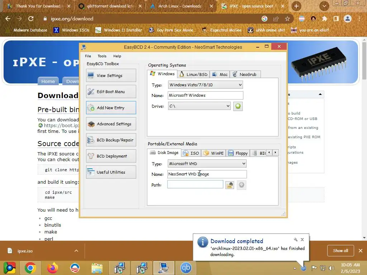Expand OS Type dropdown Windows Vista/7/8/10
Image resolution: width=367 pixels, height=275 pixels.
pyautogui.click(x=205, y=85)
